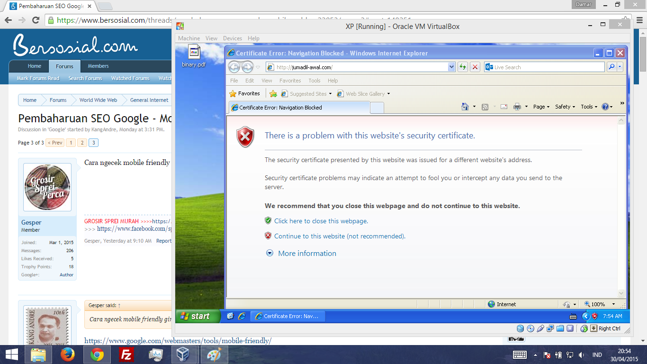Expand hidden IE toolbar chevron overflow

click(622, 103)
